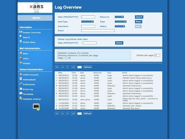Open Addressbook page
185x139 pixels.
(29, 80)
